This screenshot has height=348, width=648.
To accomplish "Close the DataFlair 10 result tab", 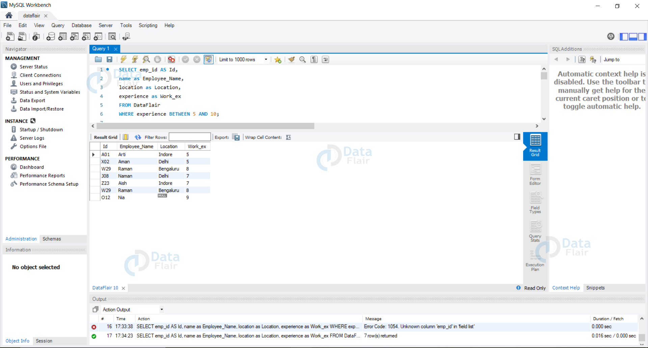I will [124, 288].
